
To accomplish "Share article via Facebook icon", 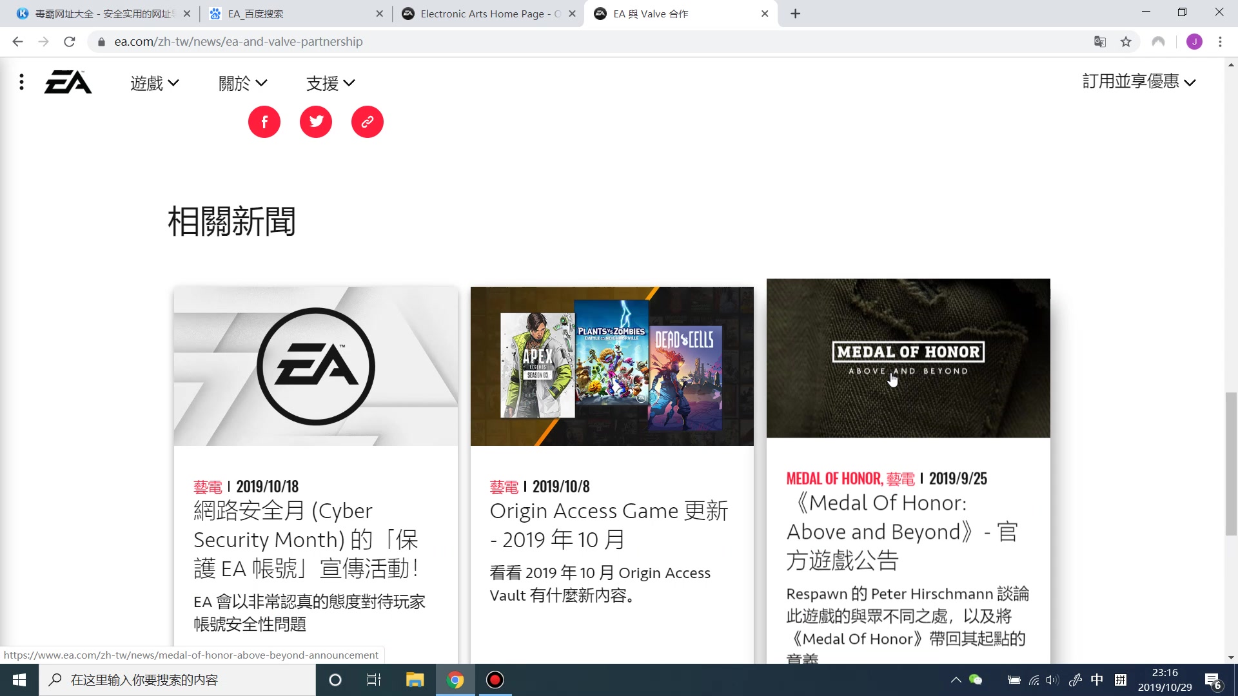I will pos(264,122).
